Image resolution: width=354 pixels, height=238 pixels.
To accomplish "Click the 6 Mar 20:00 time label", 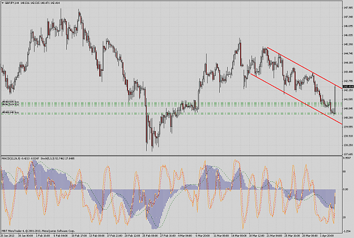I will click(203, 236).
